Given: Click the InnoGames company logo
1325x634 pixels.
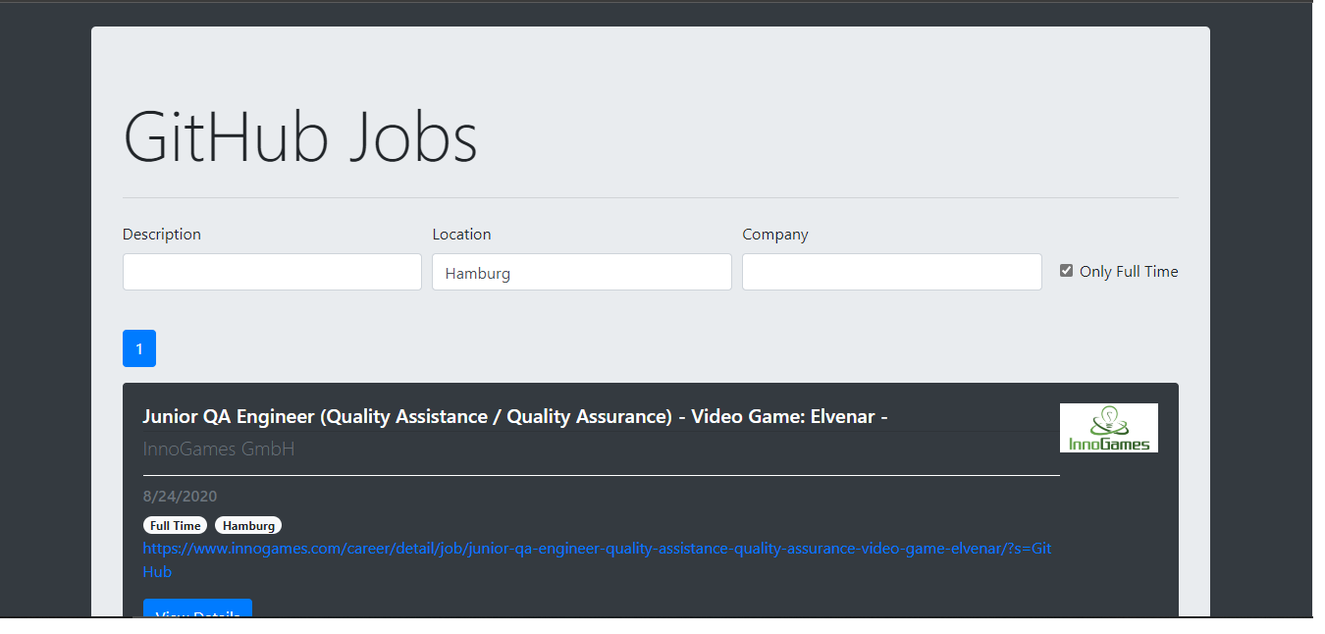Looking at the screenshot, I should pyautogui.click(x=1109, y=428).
